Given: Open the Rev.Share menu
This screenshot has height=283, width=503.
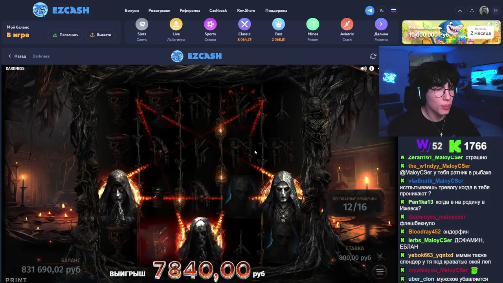Looking at the screenshot, I should 246,11.
